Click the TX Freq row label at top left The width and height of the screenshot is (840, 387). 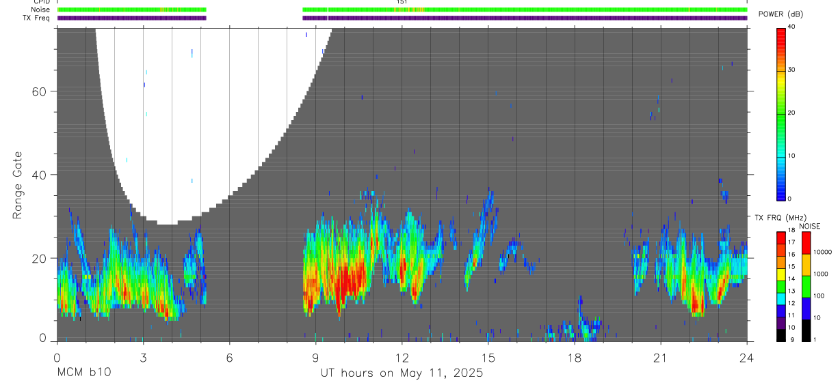click(x=36, y=18)
